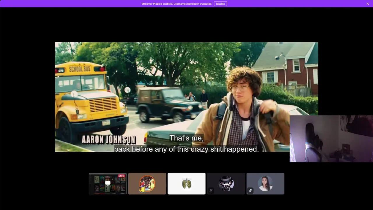
Task: Select the tile with hat-wearing dark avatar
Action: pos(226,183)
